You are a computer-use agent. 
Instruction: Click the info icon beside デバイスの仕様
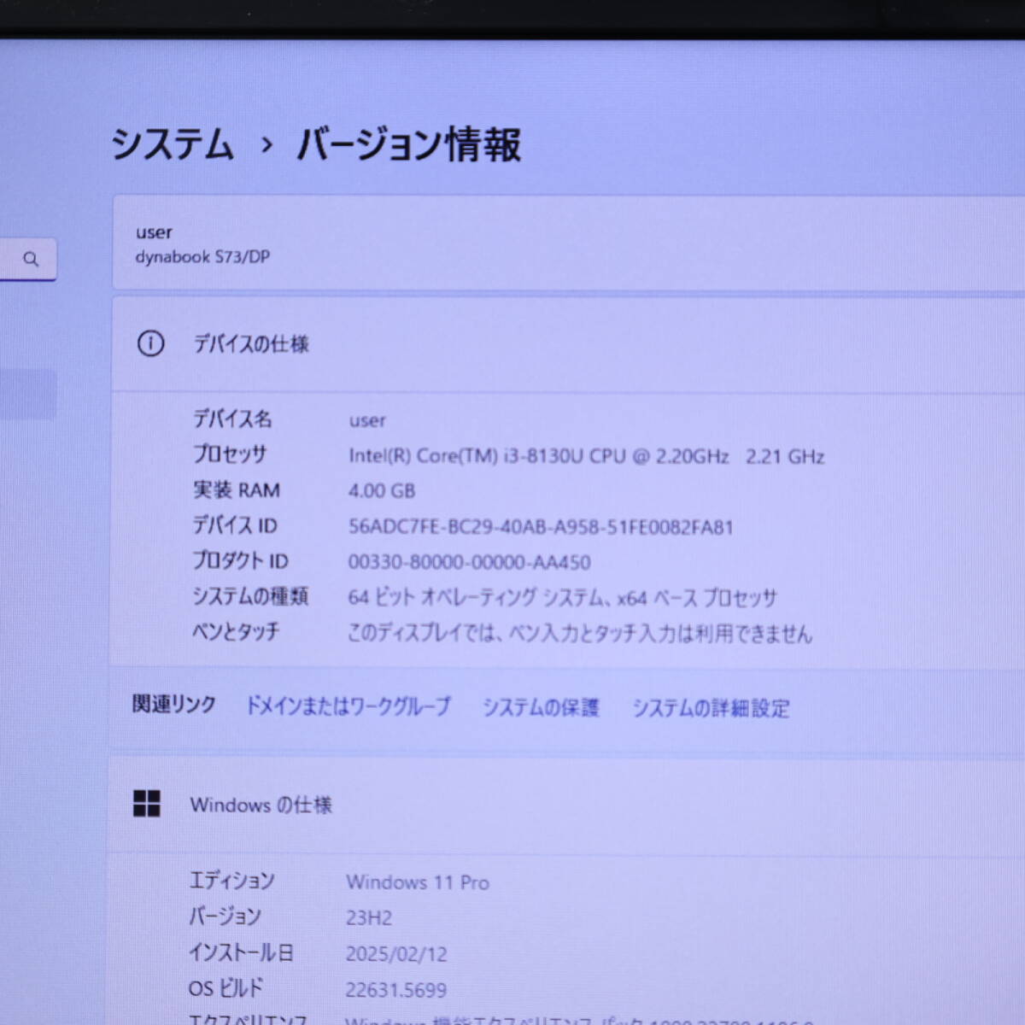150,343
